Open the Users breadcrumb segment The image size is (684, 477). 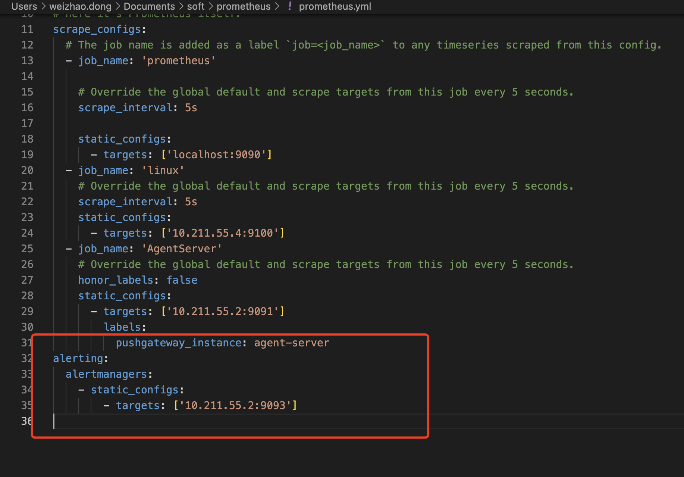tap(24, 6)
